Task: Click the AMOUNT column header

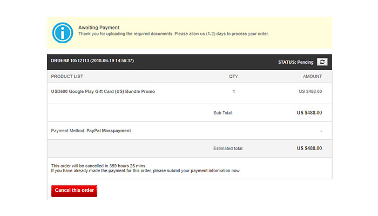Action: [312, 77]
